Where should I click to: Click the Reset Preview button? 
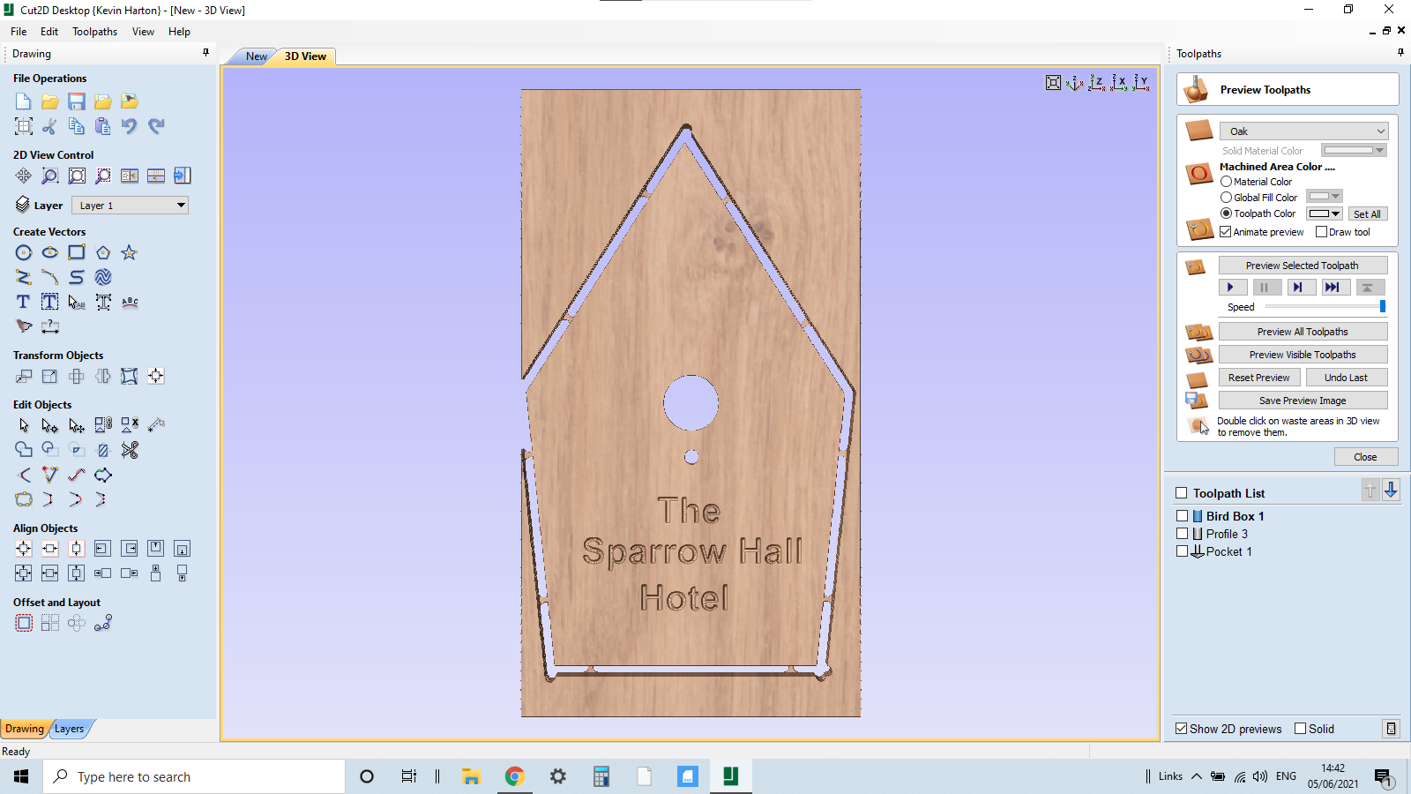[x=1259, y=377]
